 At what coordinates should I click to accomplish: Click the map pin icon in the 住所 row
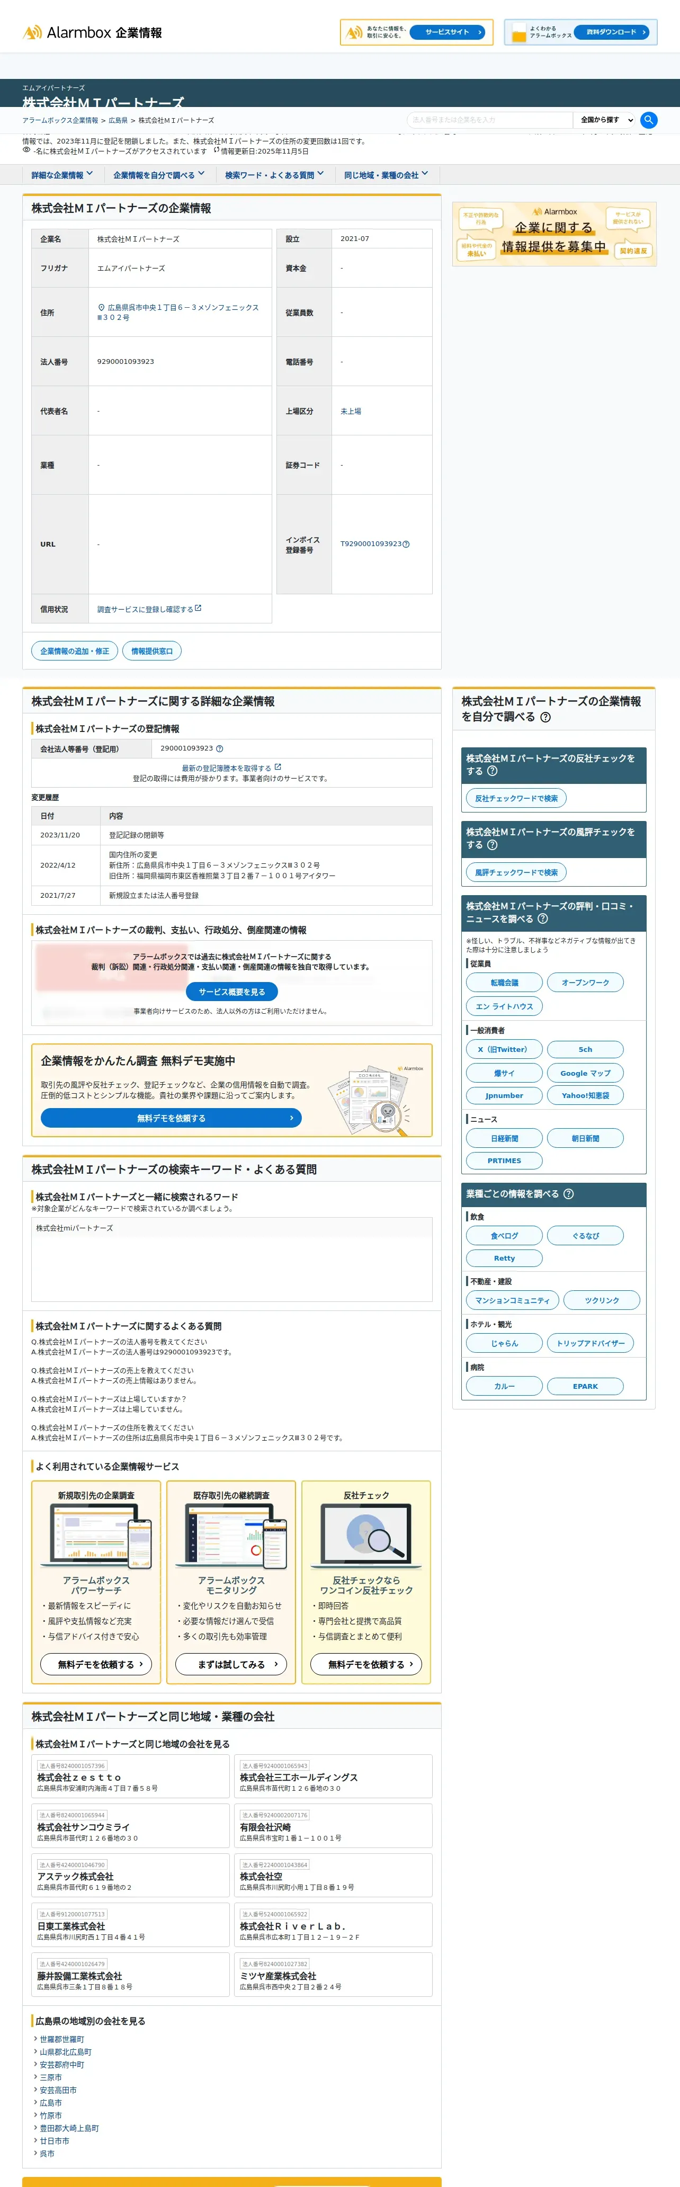(x=101, y=307)
